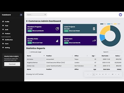Click the yellow donut chart segment
This screenshot has width=124, height=93.
click(105, 30)
